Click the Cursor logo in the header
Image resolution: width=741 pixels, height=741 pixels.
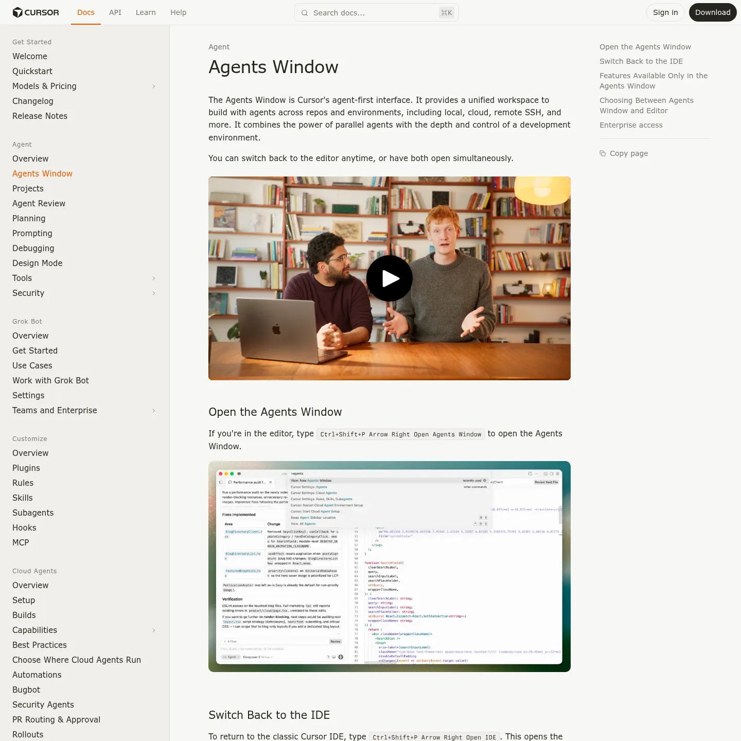pos(36,12)
